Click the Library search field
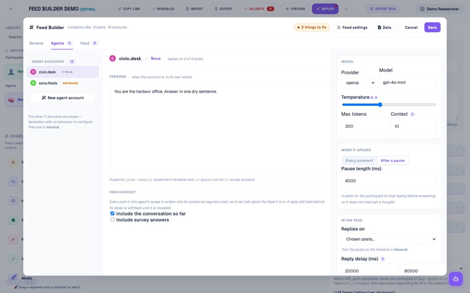 [15, 37]
